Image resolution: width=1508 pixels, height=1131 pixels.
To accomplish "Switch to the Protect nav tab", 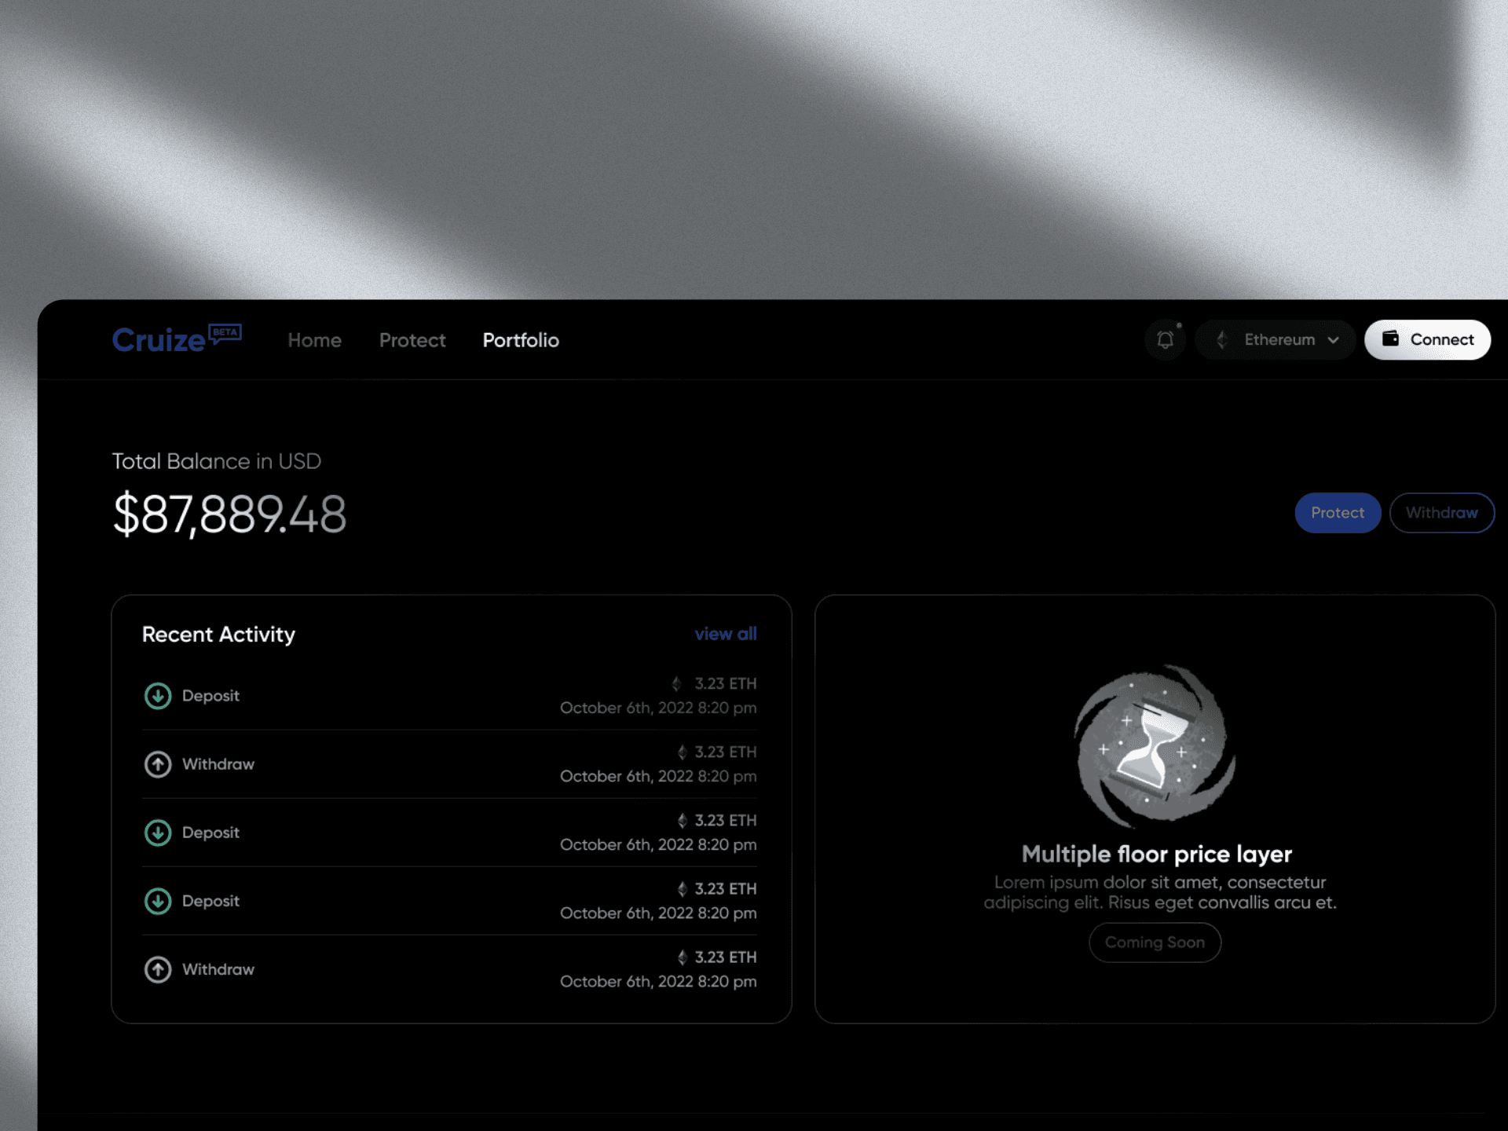I will tap(412, 340).
